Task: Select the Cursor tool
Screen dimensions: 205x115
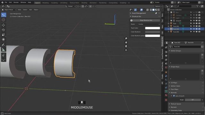Action: [4, 20]
